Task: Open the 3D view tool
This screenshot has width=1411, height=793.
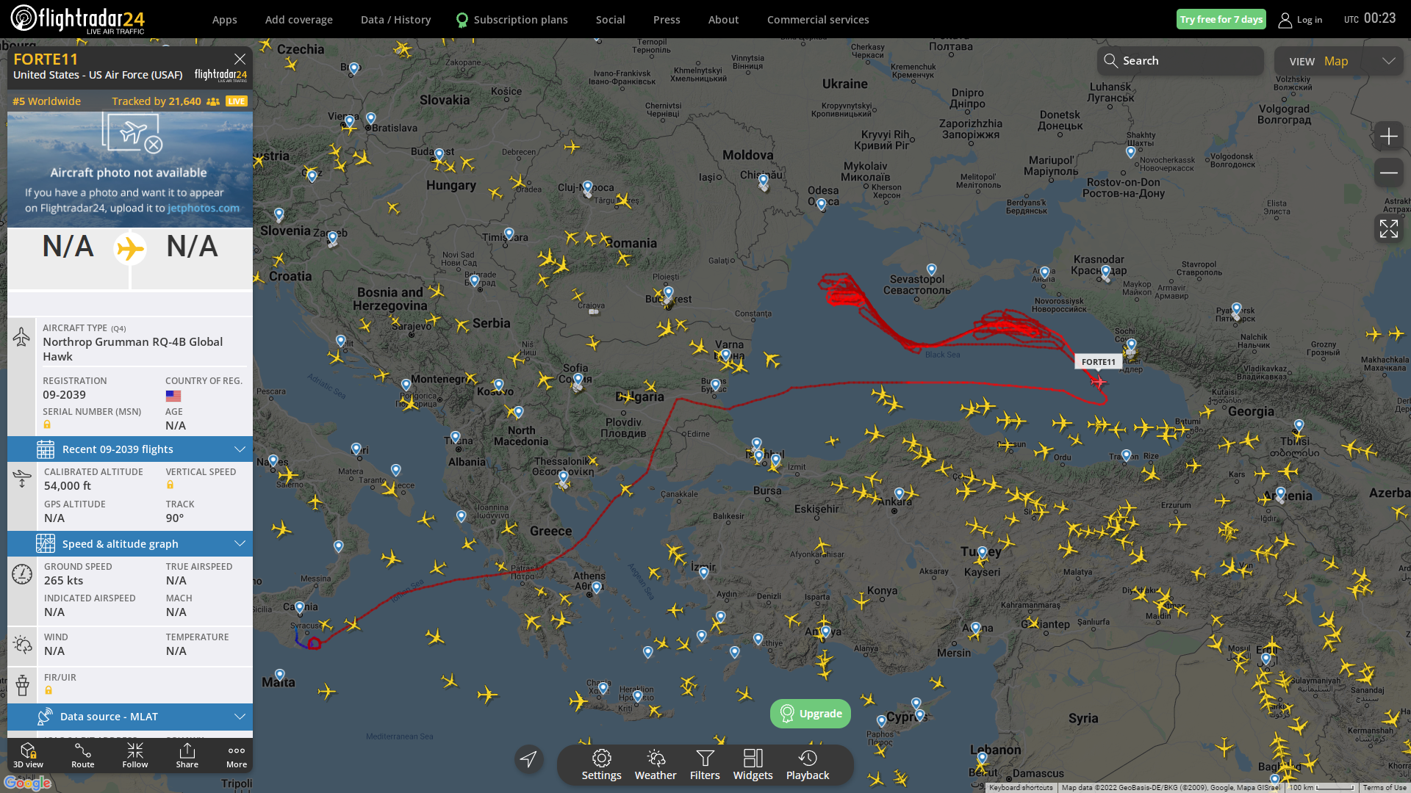Action: [28, 755]
